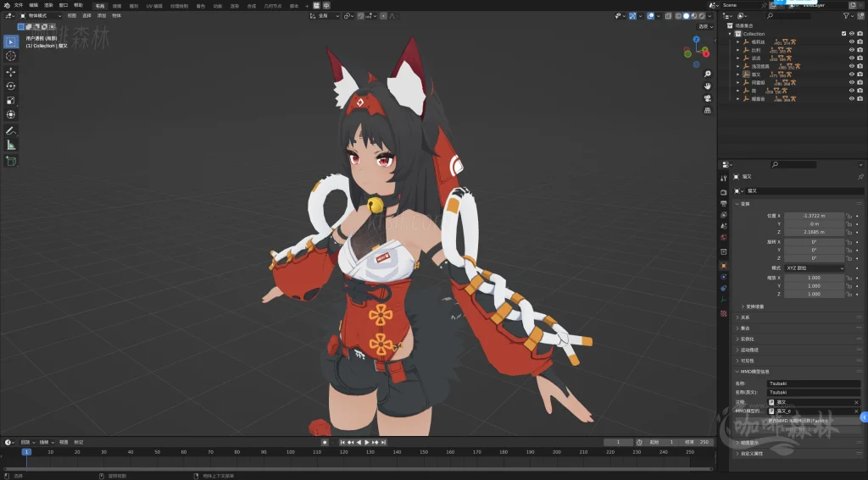Play the animation forward
Image resolution: width=868 pixels, height=480 pixels.
pyautogui.click(x=366, y=443)
